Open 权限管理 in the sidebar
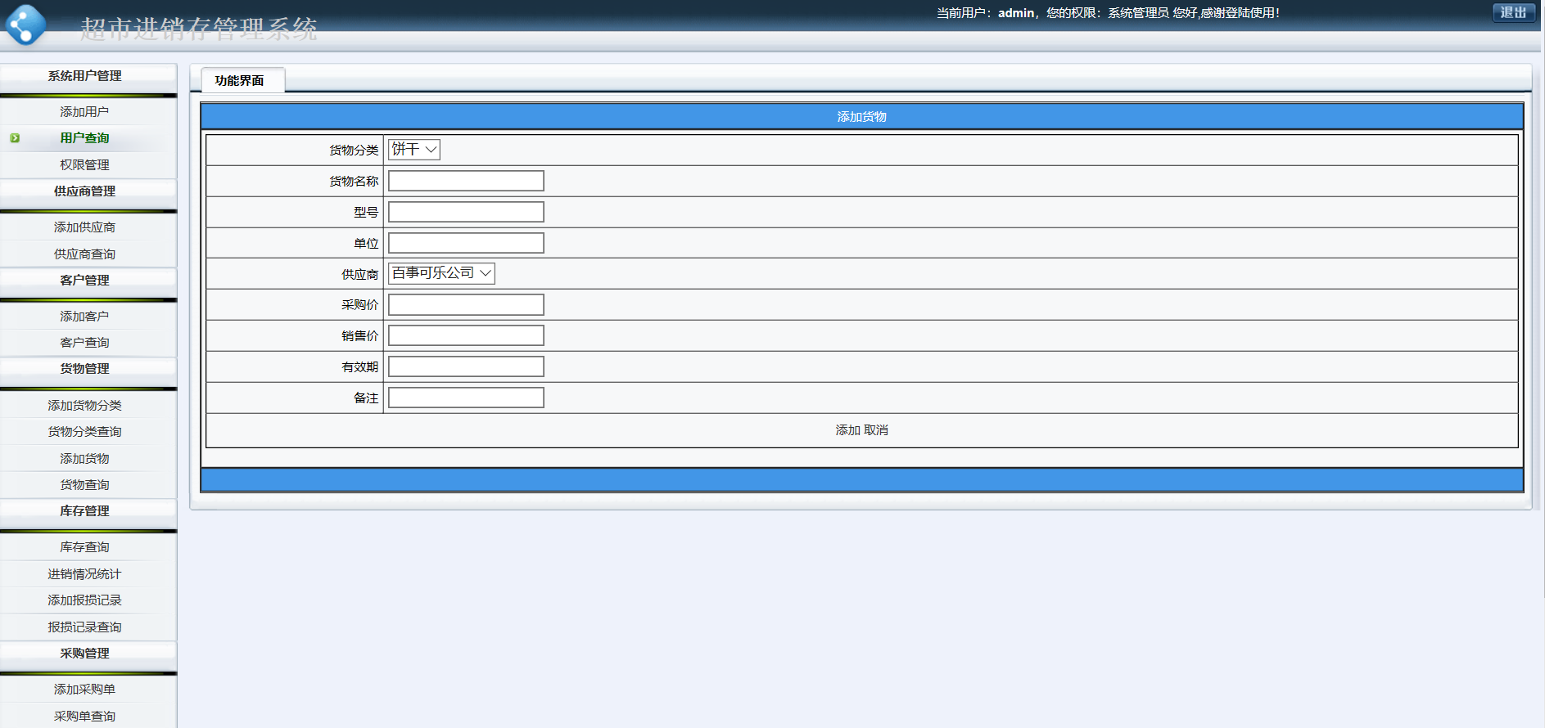Screen dimensions: 1545x728 (x=84, y=165)
